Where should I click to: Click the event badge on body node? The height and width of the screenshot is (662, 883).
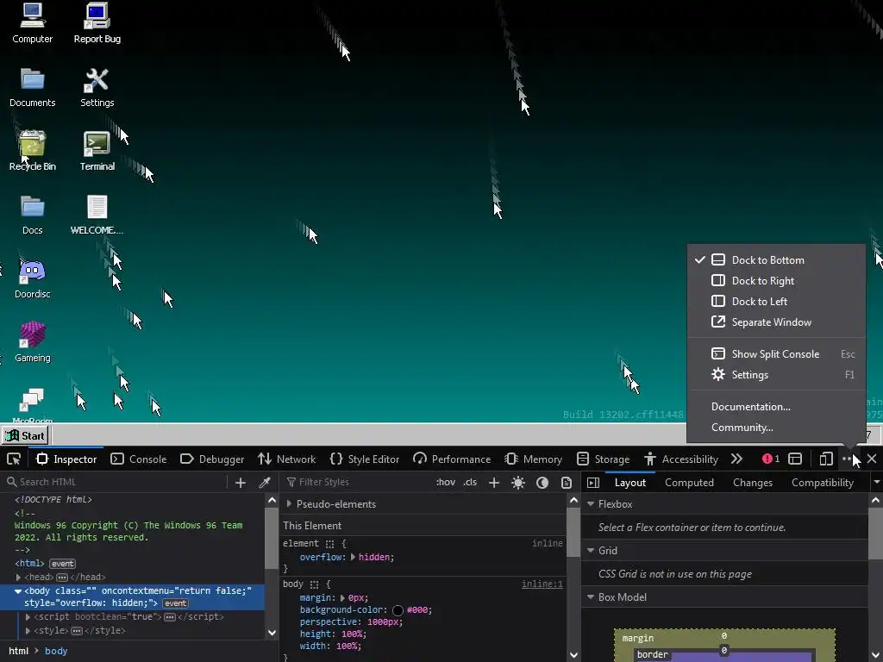tap(175, 603)
